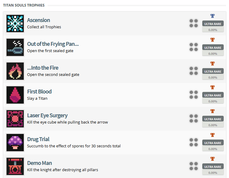Open the Demo Man trophy link
The image size is (229, 178).
point(40,163)
